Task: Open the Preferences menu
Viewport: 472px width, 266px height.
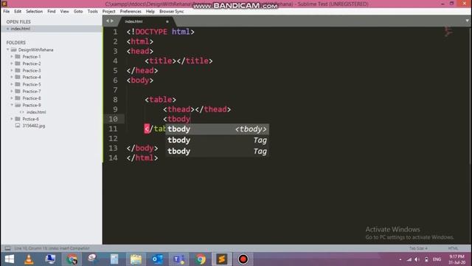Action: click(131, 11)
